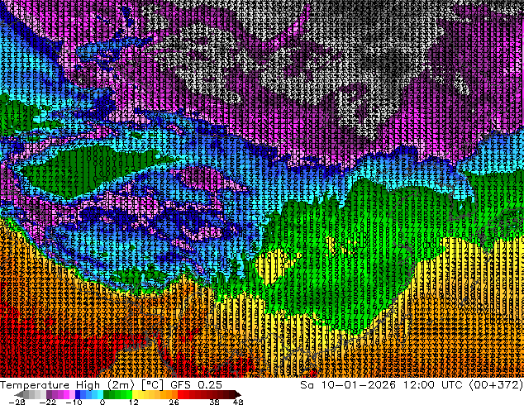Click the dark green legend swatch above 0
524x405 pixels.
[107, 394]
